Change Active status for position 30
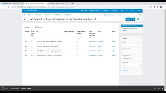The width and height of the screenshot is (166, 93). (x=114, y=51)
